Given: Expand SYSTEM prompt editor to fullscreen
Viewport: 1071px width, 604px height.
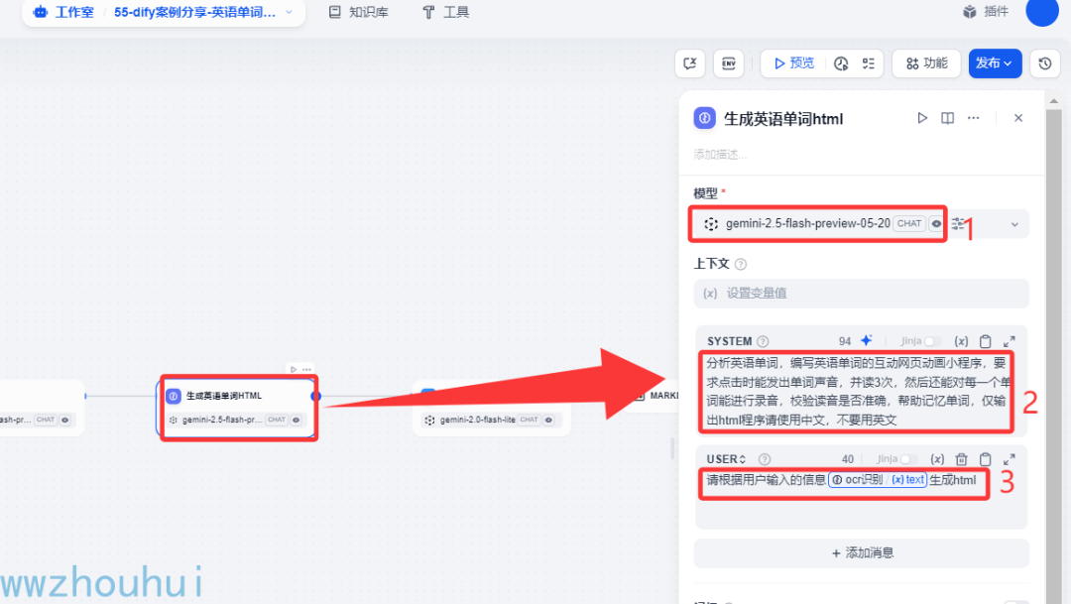Looking at the screenshot, I should coord(1009,341).
